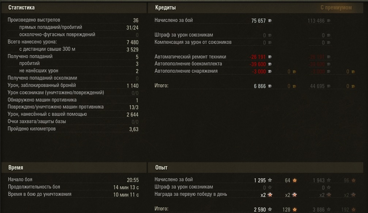Click the credits icon beside ammo cost -39 600
This screenshot has width=368, height=213.
coord(270,64)
